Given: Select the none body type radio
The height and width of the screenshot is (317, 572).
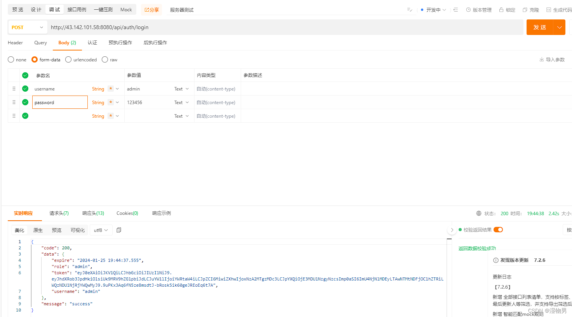Looking at the screenshot, I should tap(11, 59).
